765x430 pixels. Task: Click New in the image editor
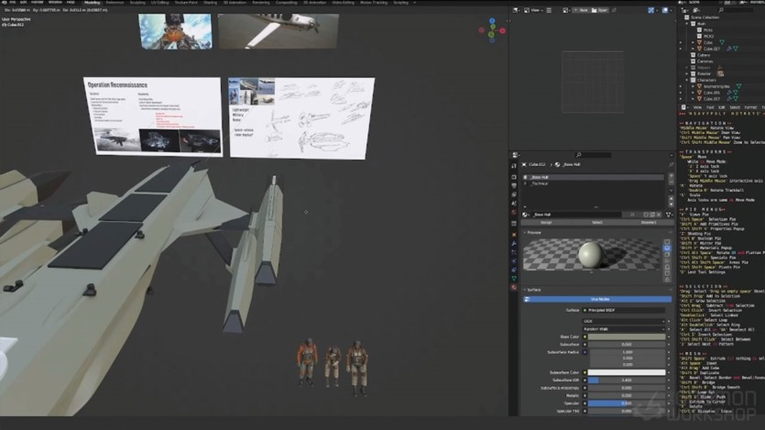pyautogui.click(x=581, y=10)
